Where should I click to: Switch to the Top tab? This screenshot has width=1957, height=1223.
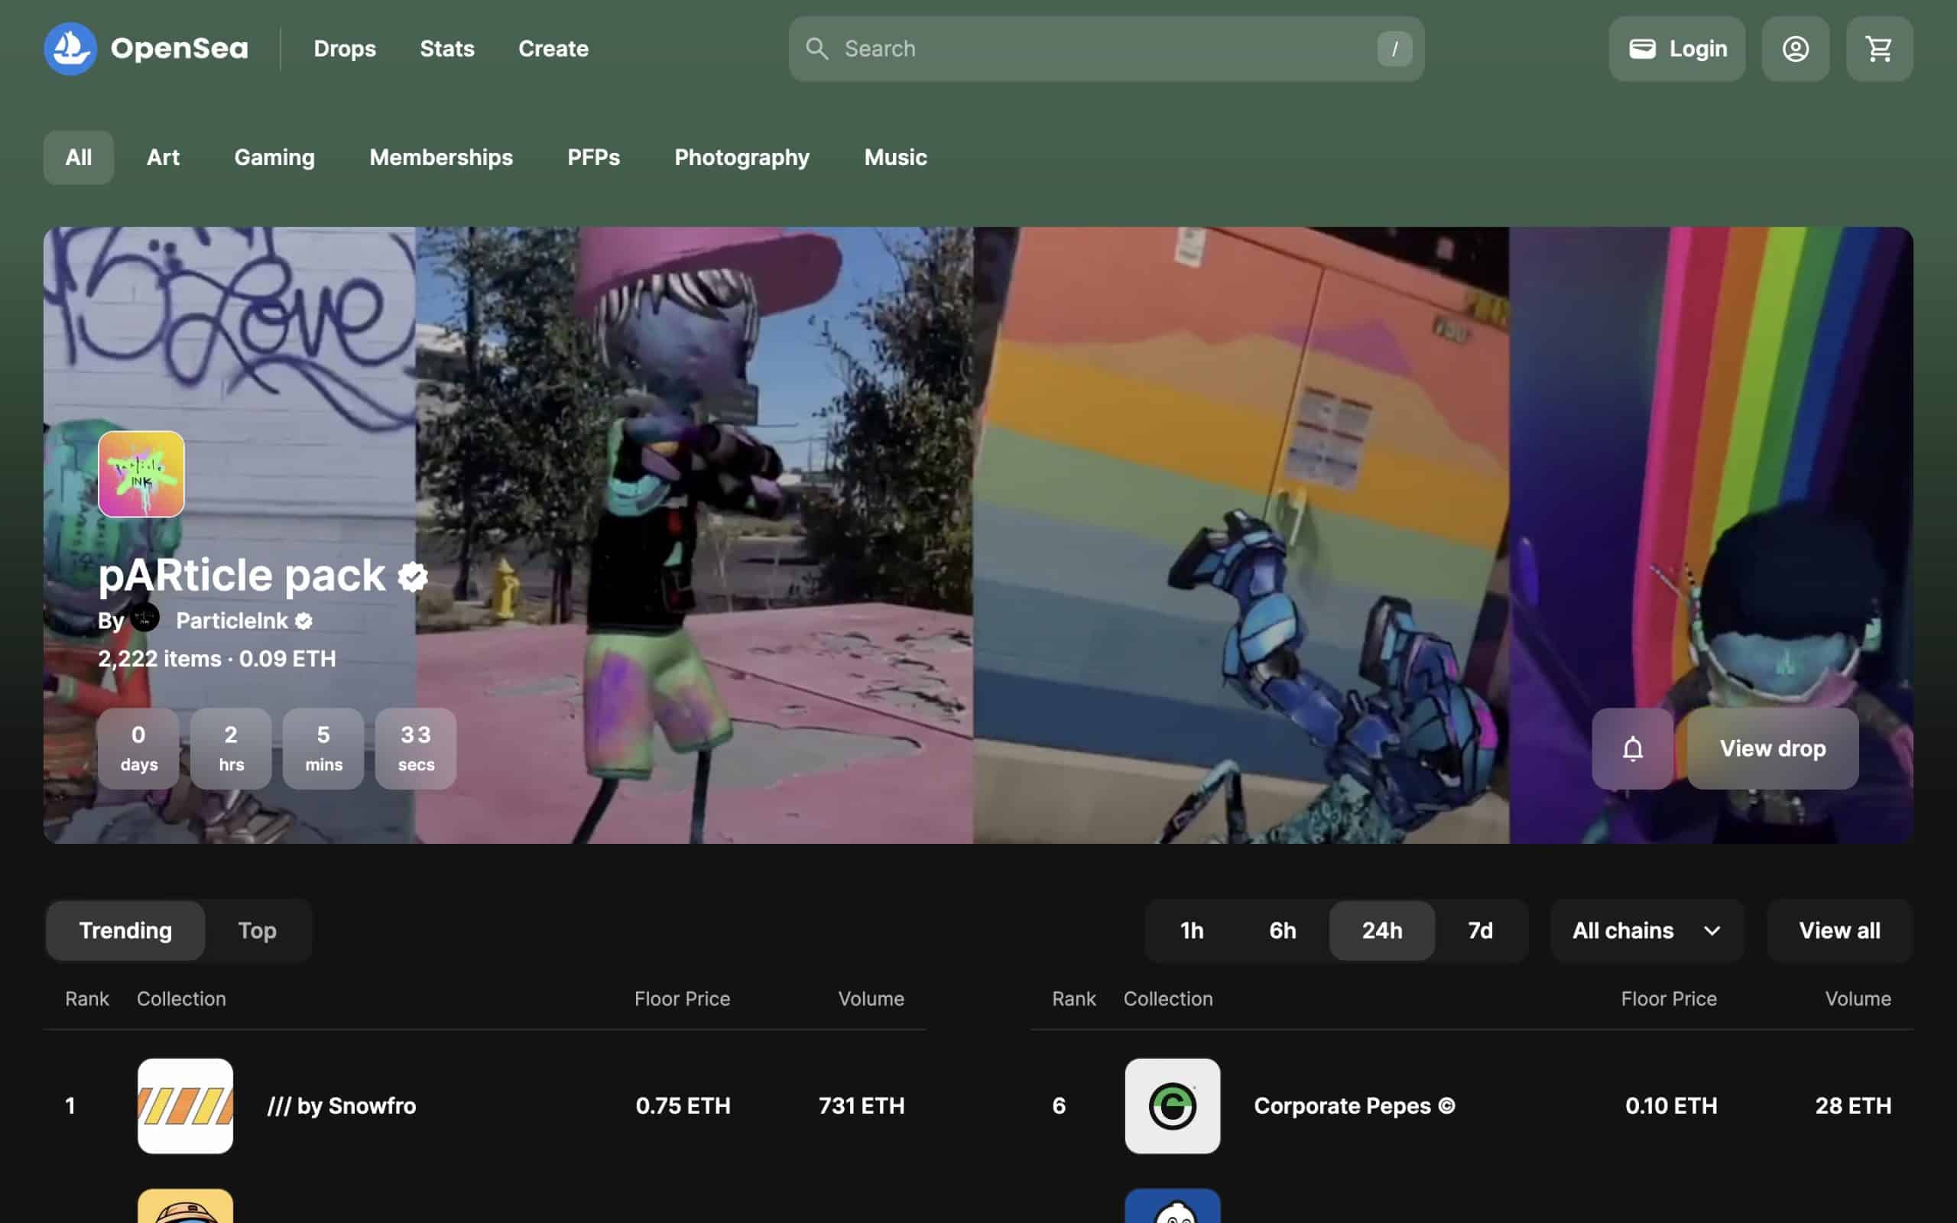point(257,930)
